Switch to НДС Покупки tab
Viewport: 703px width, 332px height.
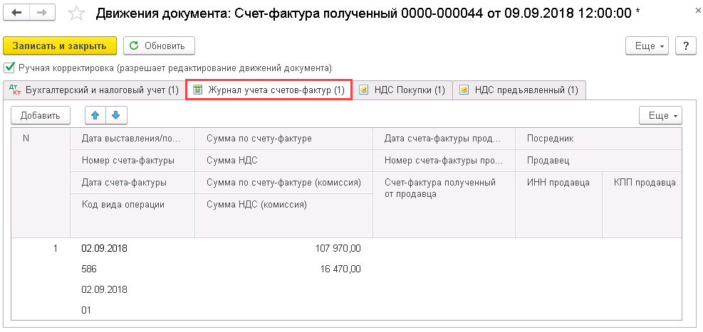(402, 90)
